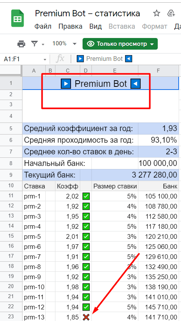This screenshot has height=321, width=181.
Task: Click the green check icon for prm-11
Action: click(x=86, y=297)
